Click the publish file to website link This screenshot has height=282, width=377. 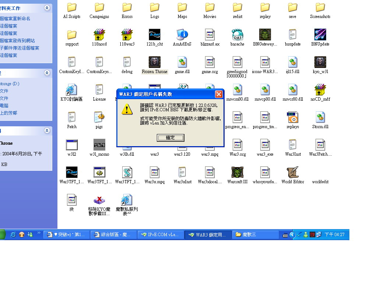(x=17, y=40)
